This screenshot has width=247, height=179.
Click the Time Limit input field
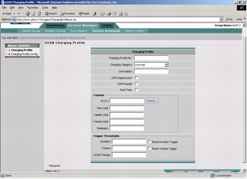[x=127, y=108]
